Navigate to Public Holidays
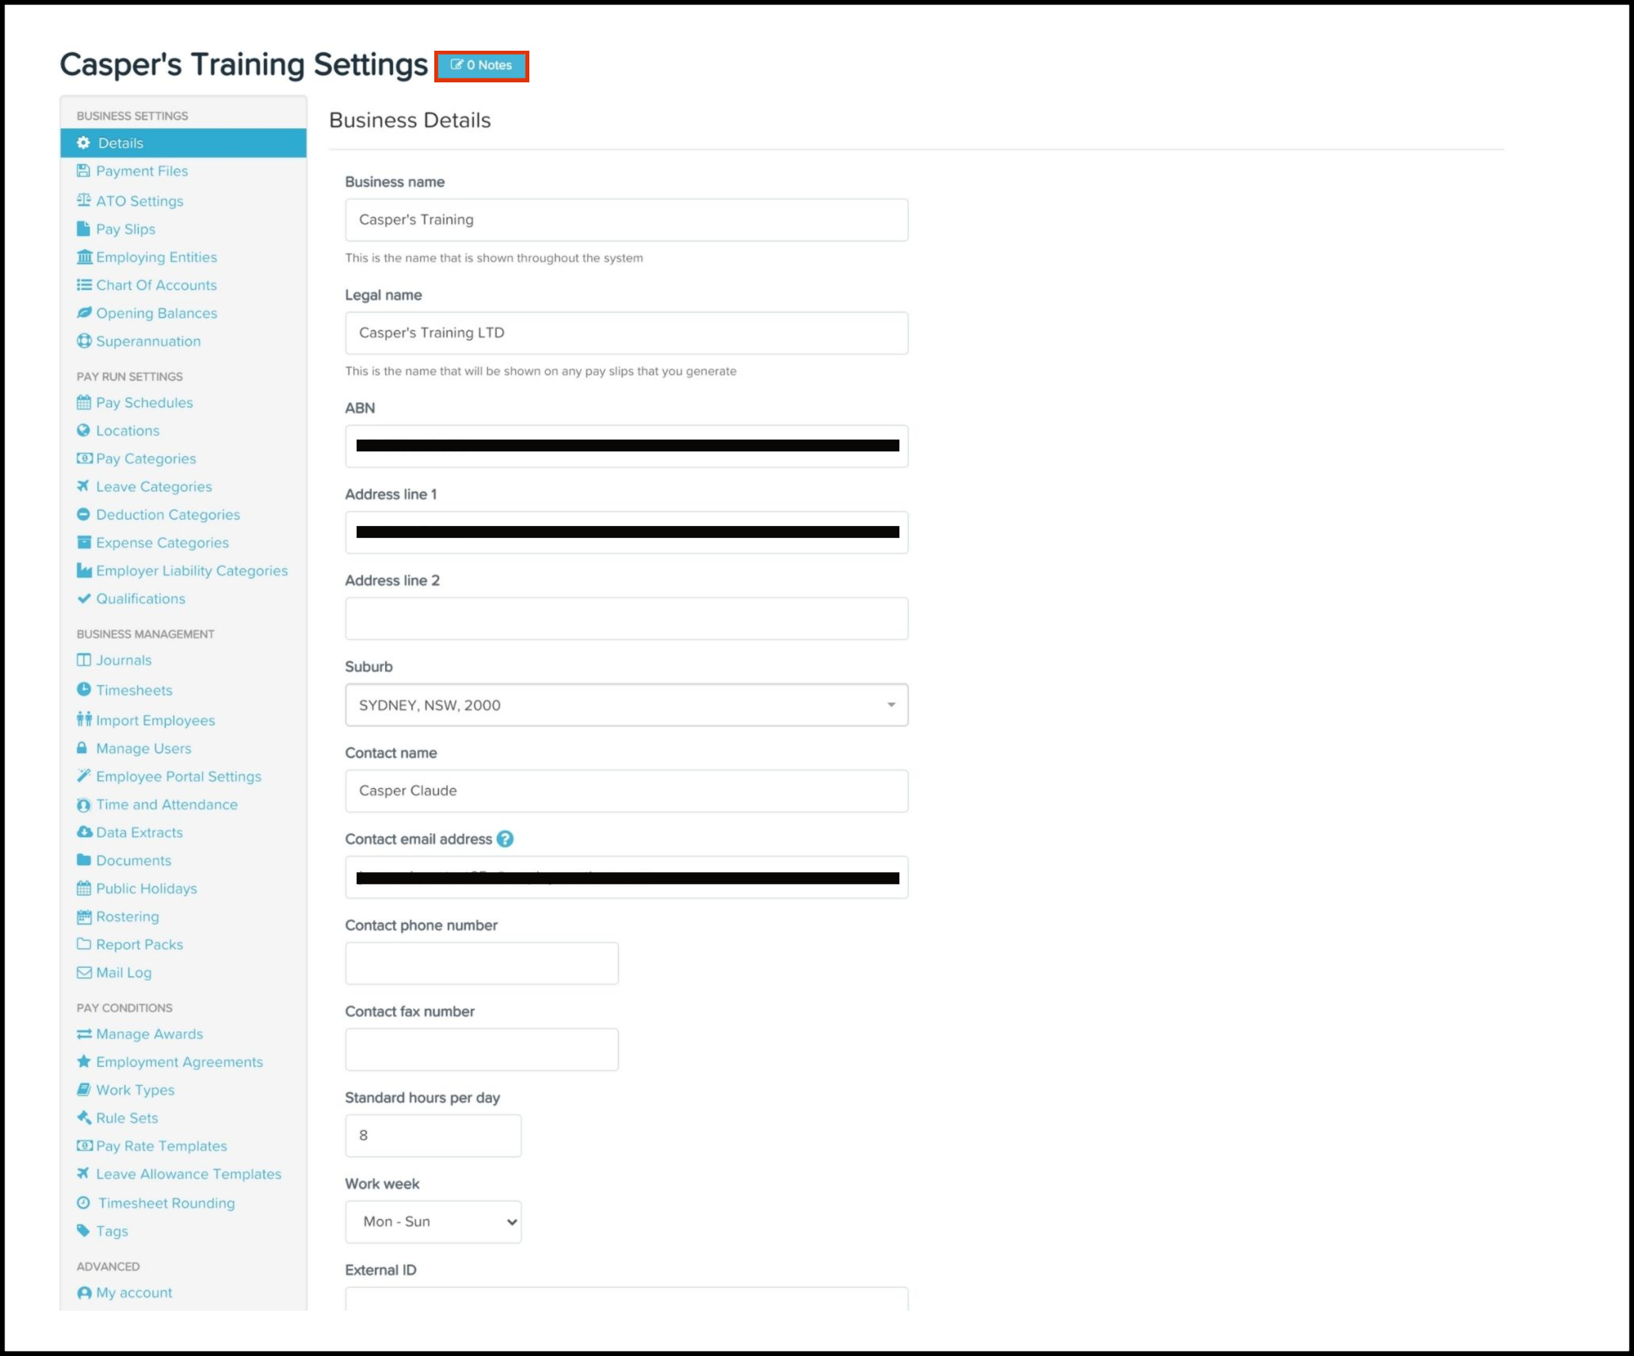The image size is (1634, 1356). [x=147, y=889]
